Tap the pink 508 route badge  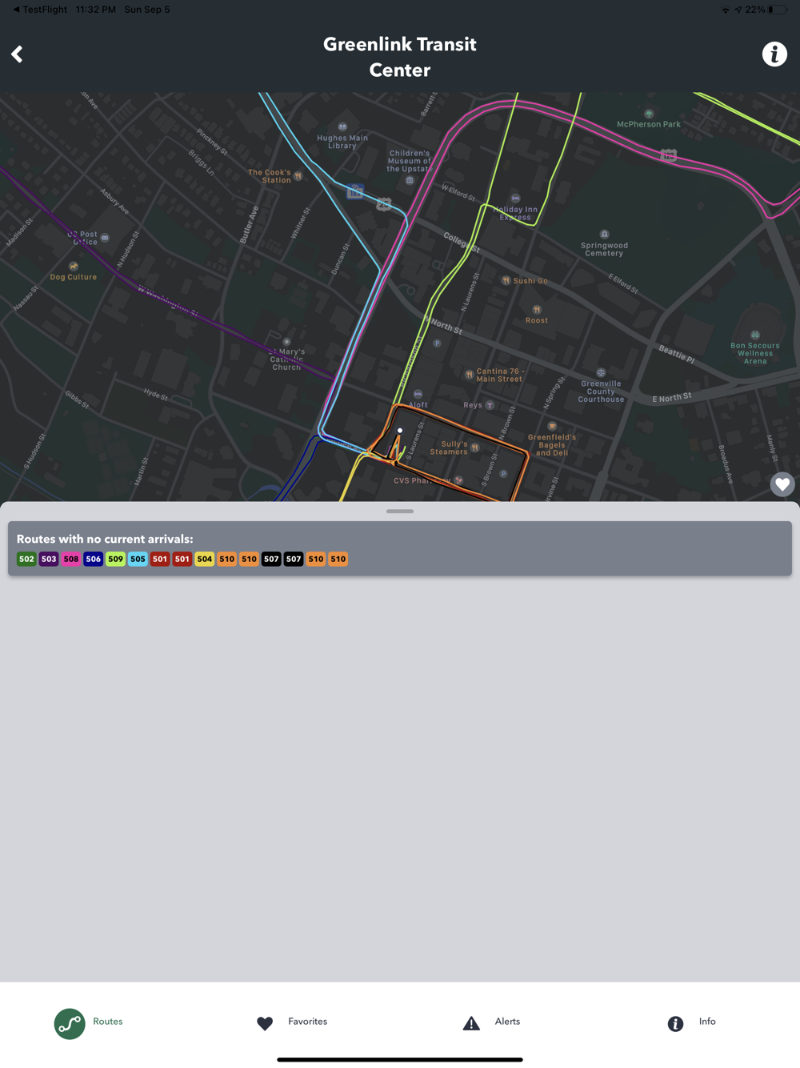pos(71,559)
